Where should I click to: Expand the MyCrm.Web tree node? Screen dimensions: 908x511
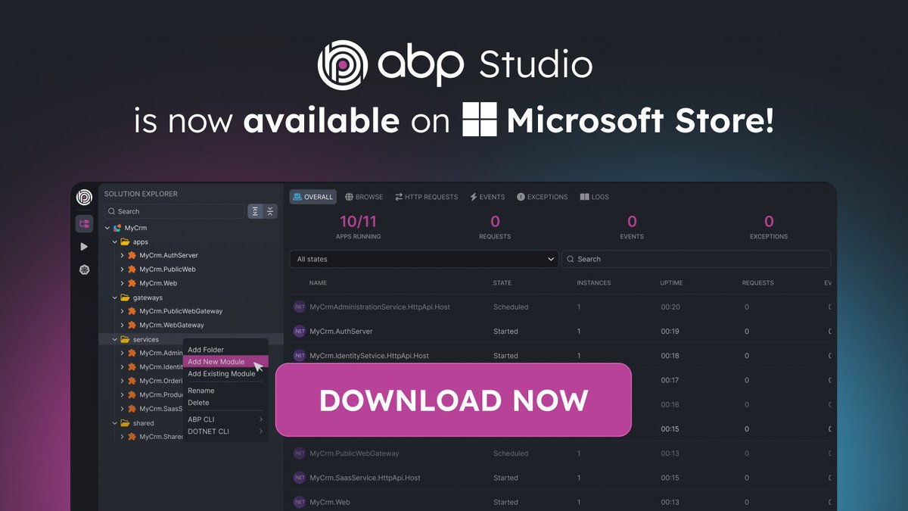pyautogui.click(x=122, y=283)
